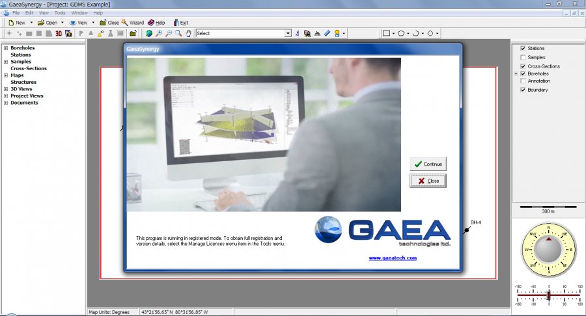Open the View button dropdown arrow

pyautogui.click(x=93, y=23)
